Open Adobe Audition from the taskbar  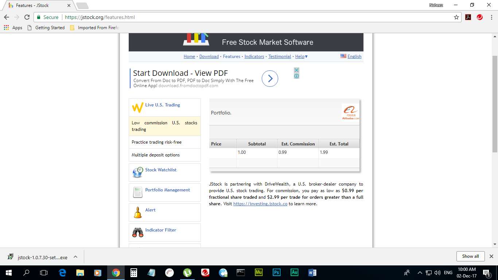295,273
